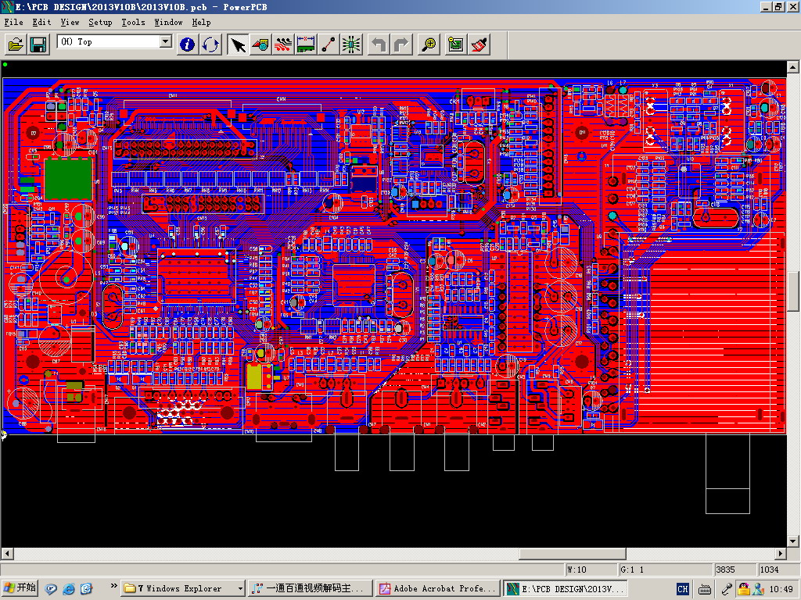This screenshot has height=600, width=801.
Task: Click the Save floppy disk icon
Action: pyautogui.click(x=38, y=45)
